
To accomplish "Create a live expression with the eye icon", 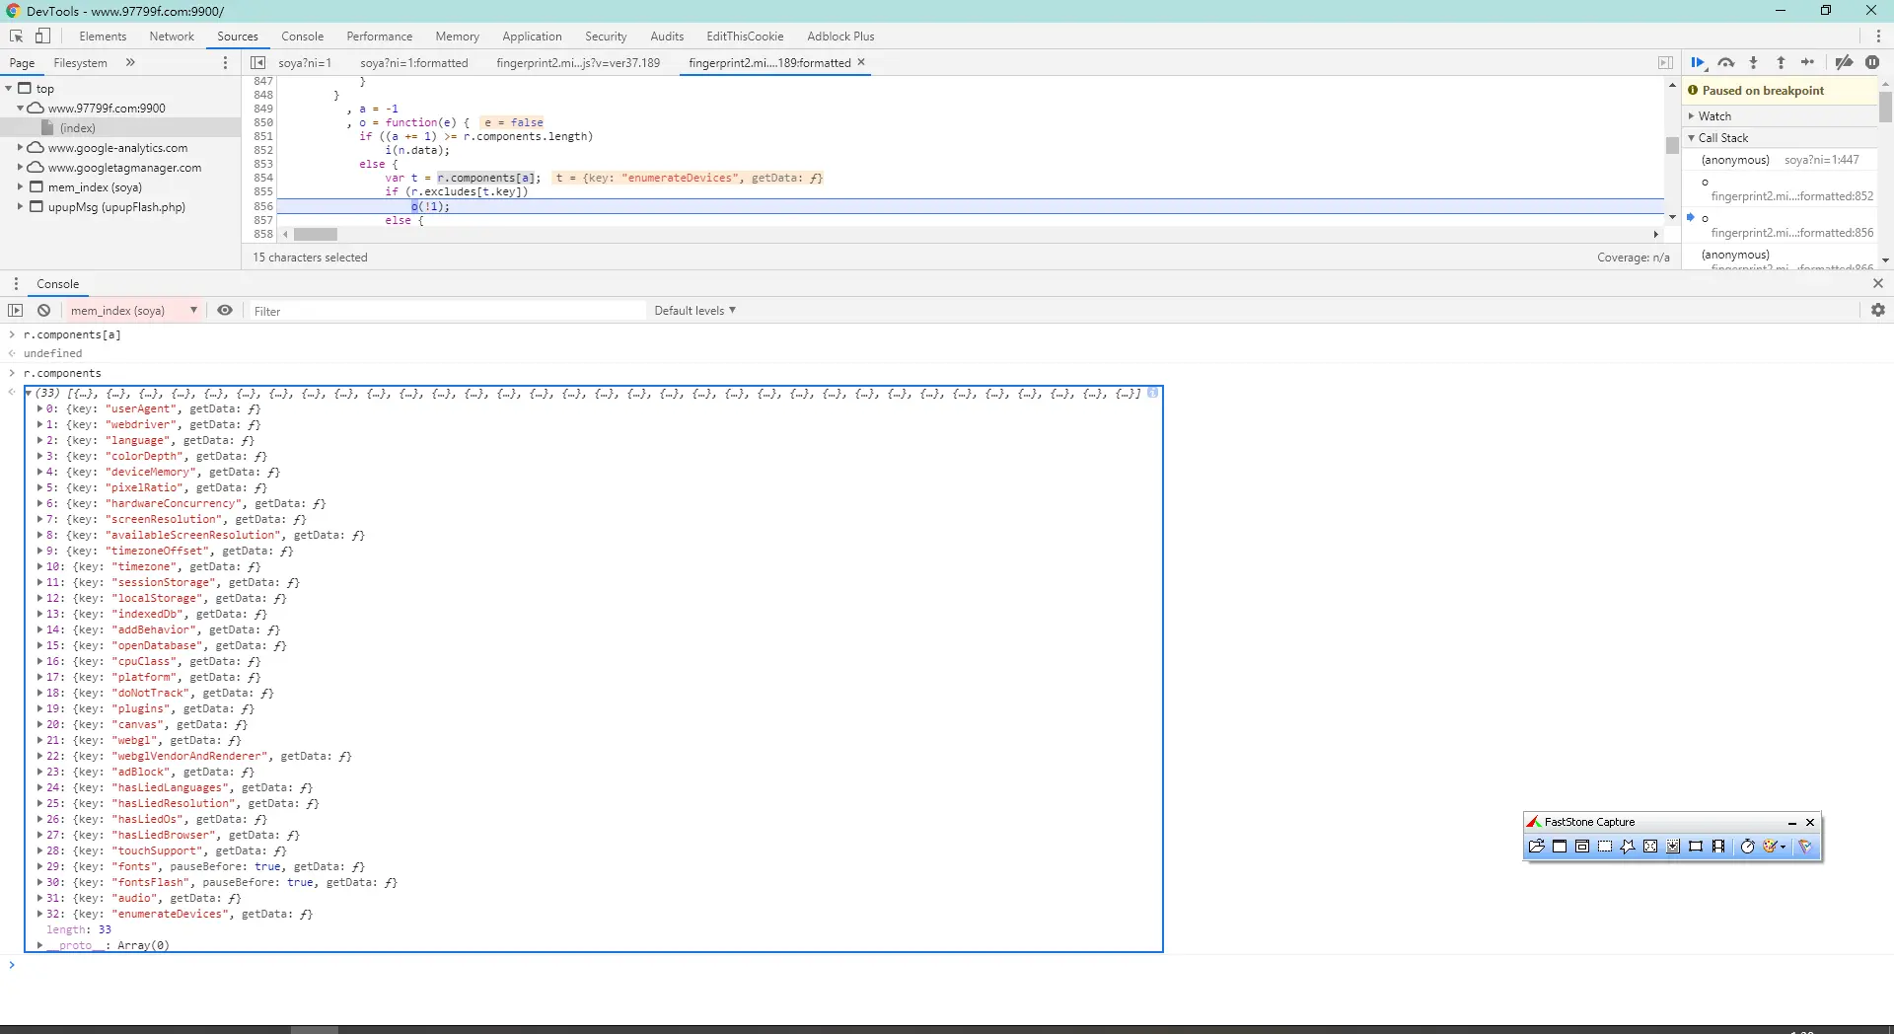I will pos(225,310).
